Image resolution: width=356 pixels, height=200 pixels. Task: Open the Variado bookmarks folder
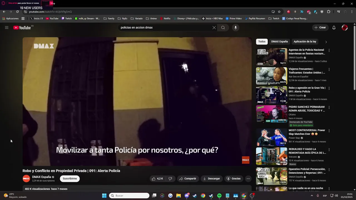click(x=137, y=19)
